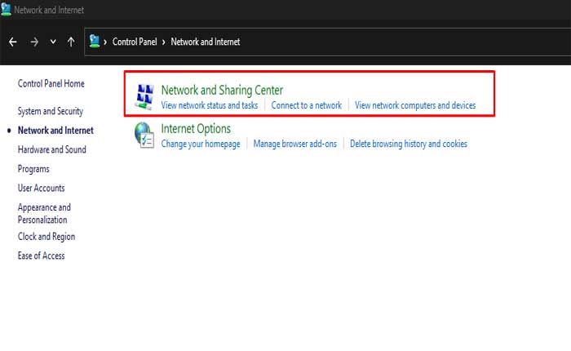Screen dimensions: 571x351
Task: Click Change your homepage link
Action: (x=201, y=144)
